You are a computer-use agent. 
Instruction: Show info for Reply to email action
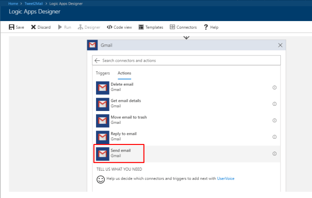275,137
